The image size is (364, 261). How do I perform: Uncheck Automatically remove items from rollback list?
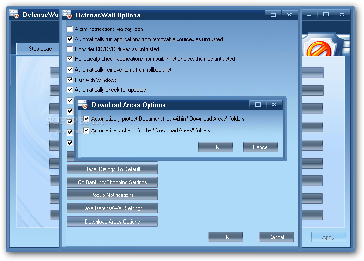[70, 70]
